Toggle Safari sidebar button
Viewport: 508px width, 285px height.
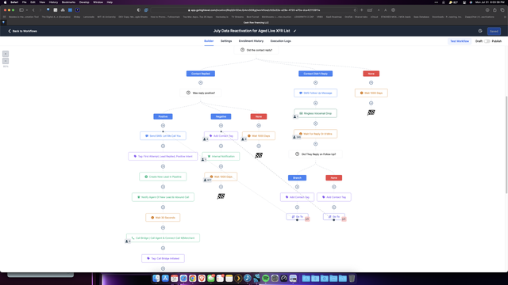coord(21,10)
